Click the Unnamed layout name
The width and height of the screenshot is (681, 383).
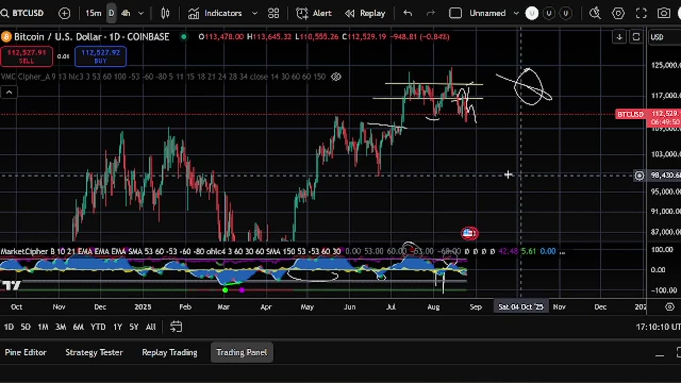point(487,13)
